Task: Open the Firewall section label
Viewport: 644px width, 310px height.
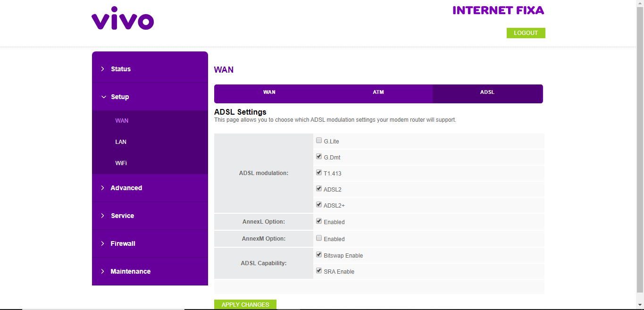Action: [123, 243]
